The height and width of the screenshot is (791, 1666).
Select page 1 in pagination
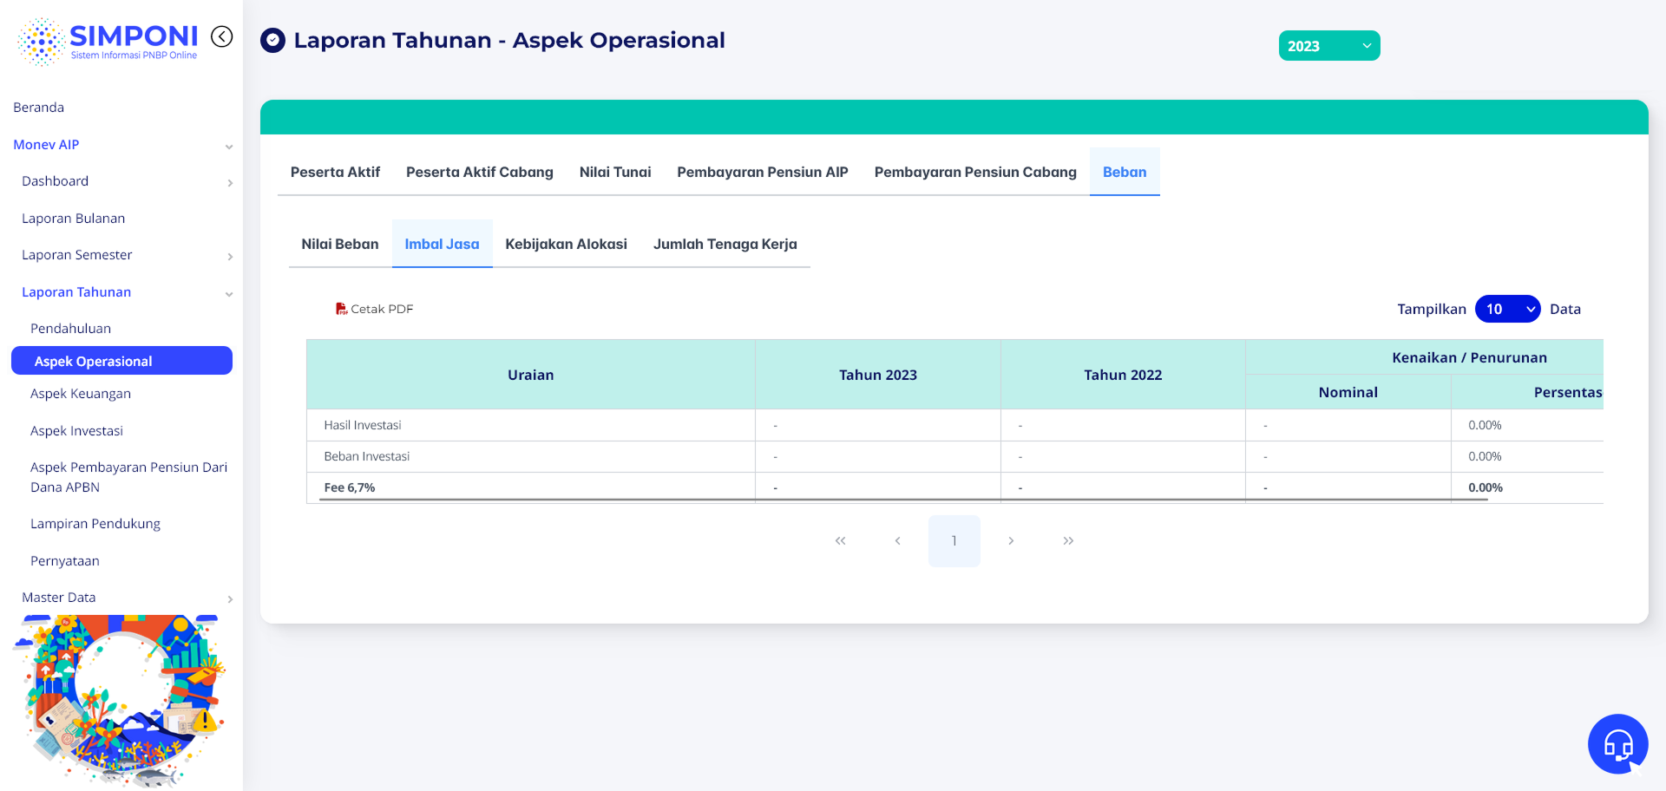tap(954, 541)
